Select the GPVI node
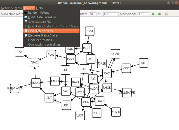 pyautogui.click(x=89, y=31)
